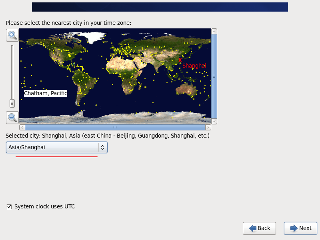Screen dimensions: 320x240
Task: Click the map's horizontal scrollbar thumb
Action: (x=115, y=127)
